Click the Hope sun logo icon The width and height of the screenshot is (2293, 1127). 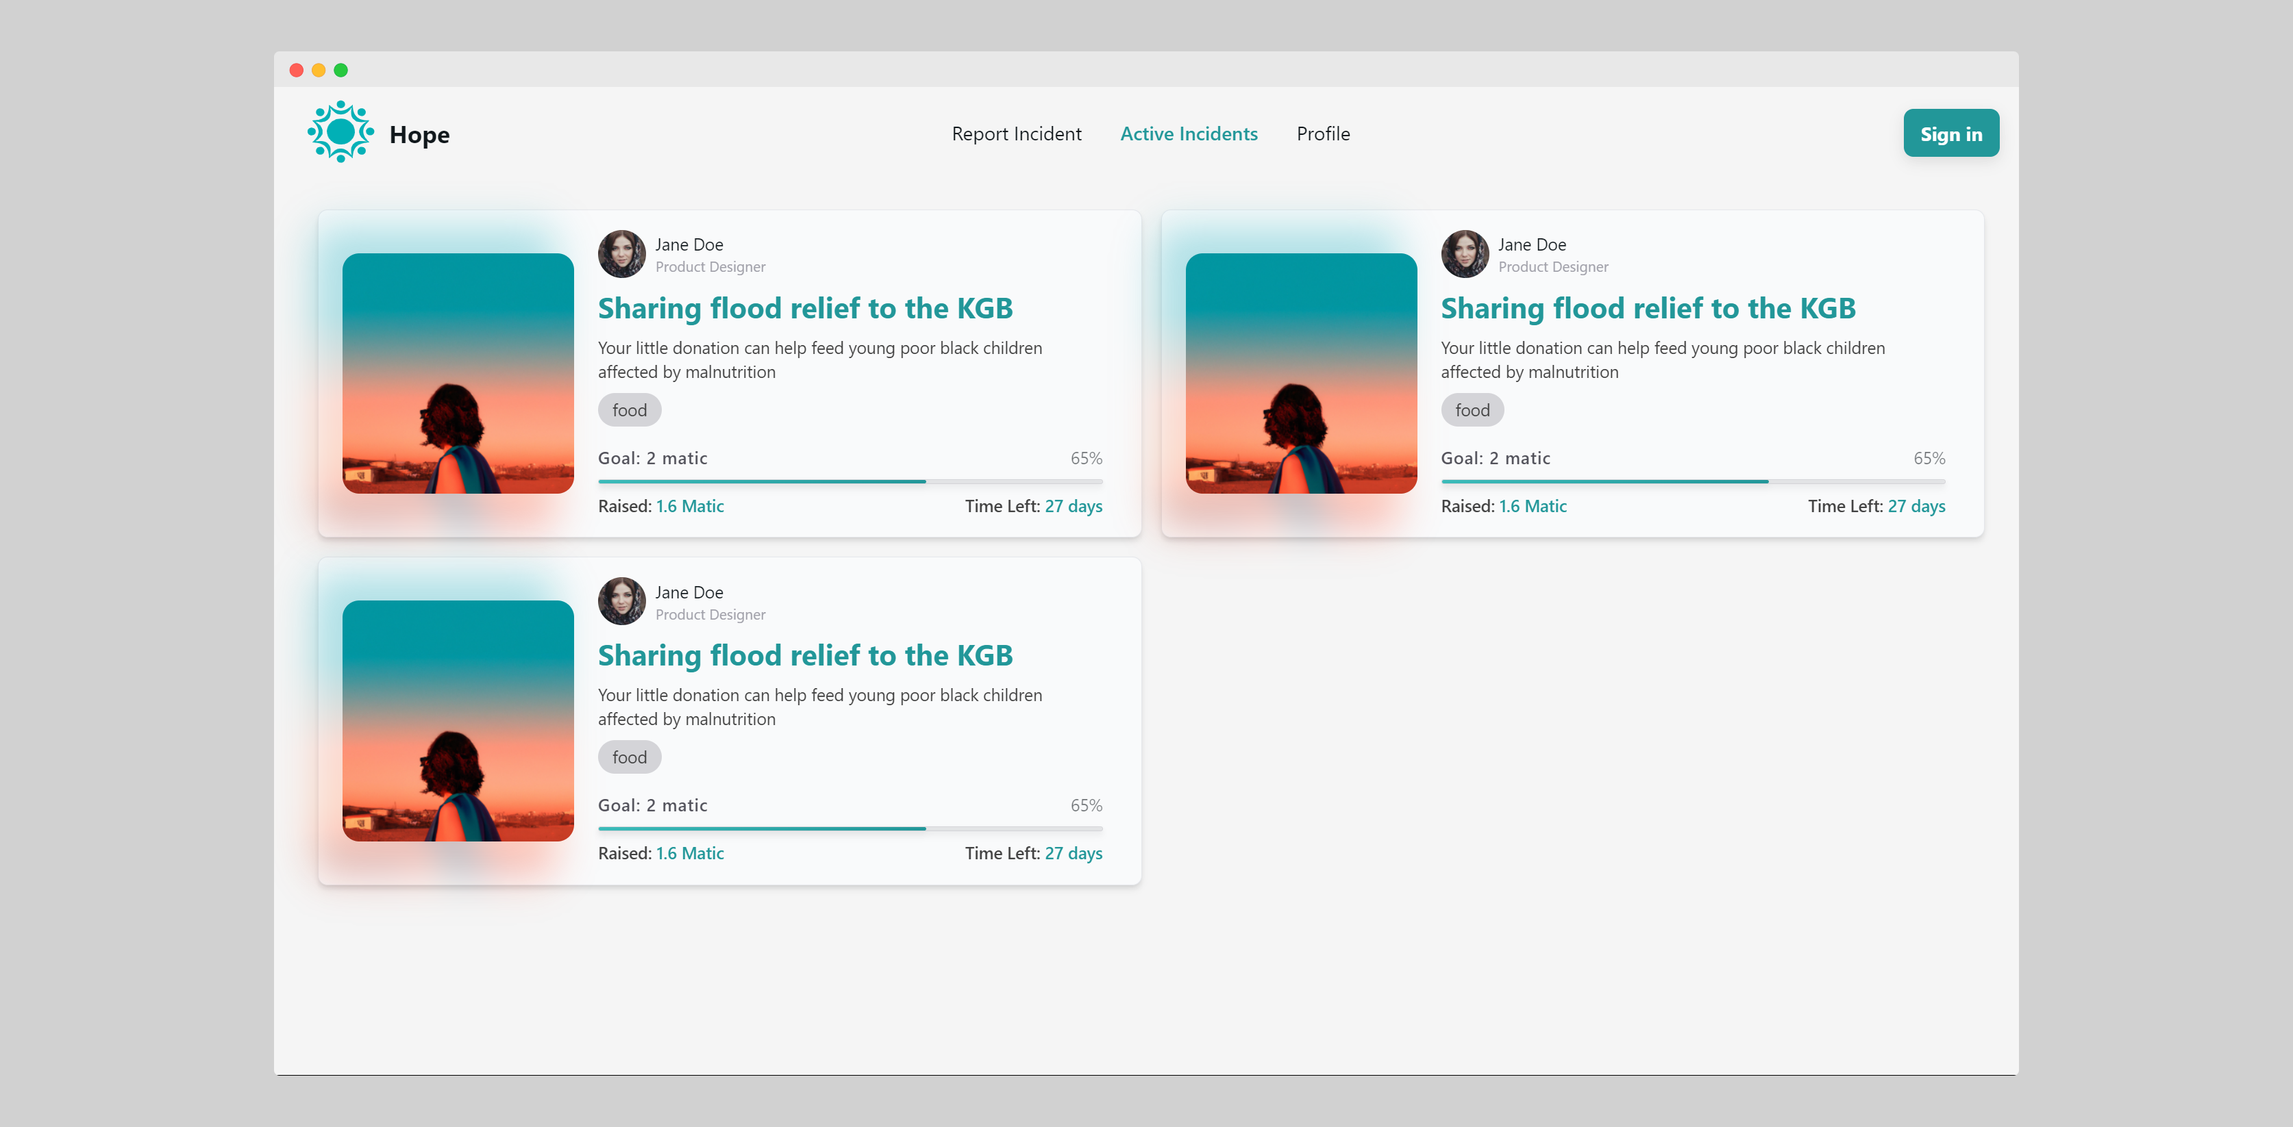340,133
